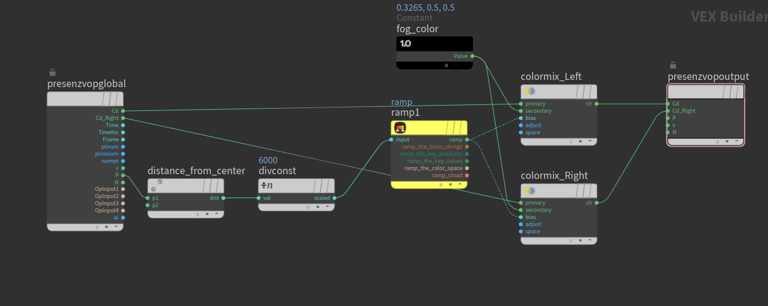Click the bias input port on colormix_Left
This screenshot has height=306, width=768.
(x=521, y=118)
